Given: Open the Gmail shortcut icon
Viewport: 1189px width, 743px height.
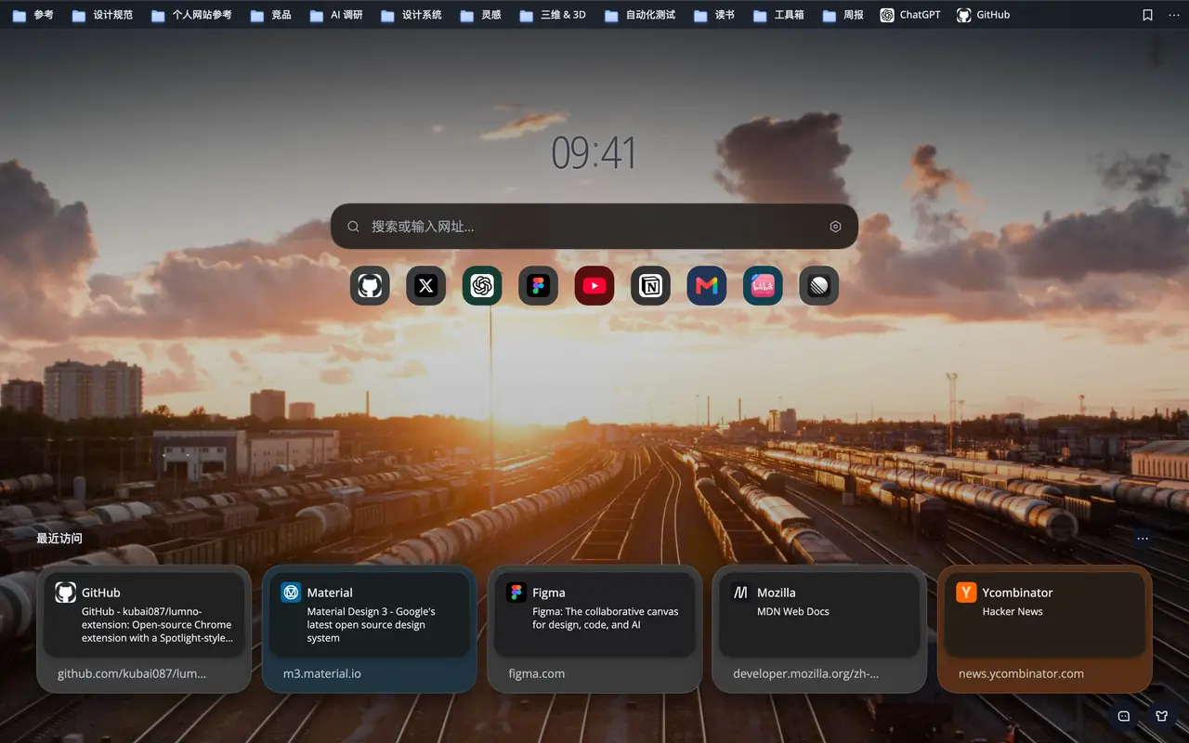Looking at the screenshot, I should (x=707, y=286).
